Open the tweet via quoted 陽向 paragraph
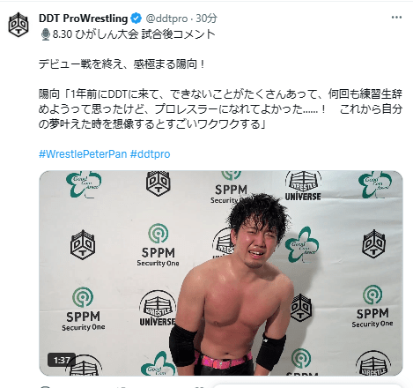The width and height of the screenshot is (413, 388). (x=220, y=109)
